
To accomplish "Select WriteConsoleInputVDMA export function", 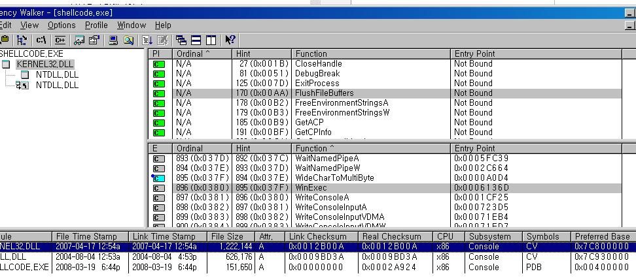I will point(340,217).
